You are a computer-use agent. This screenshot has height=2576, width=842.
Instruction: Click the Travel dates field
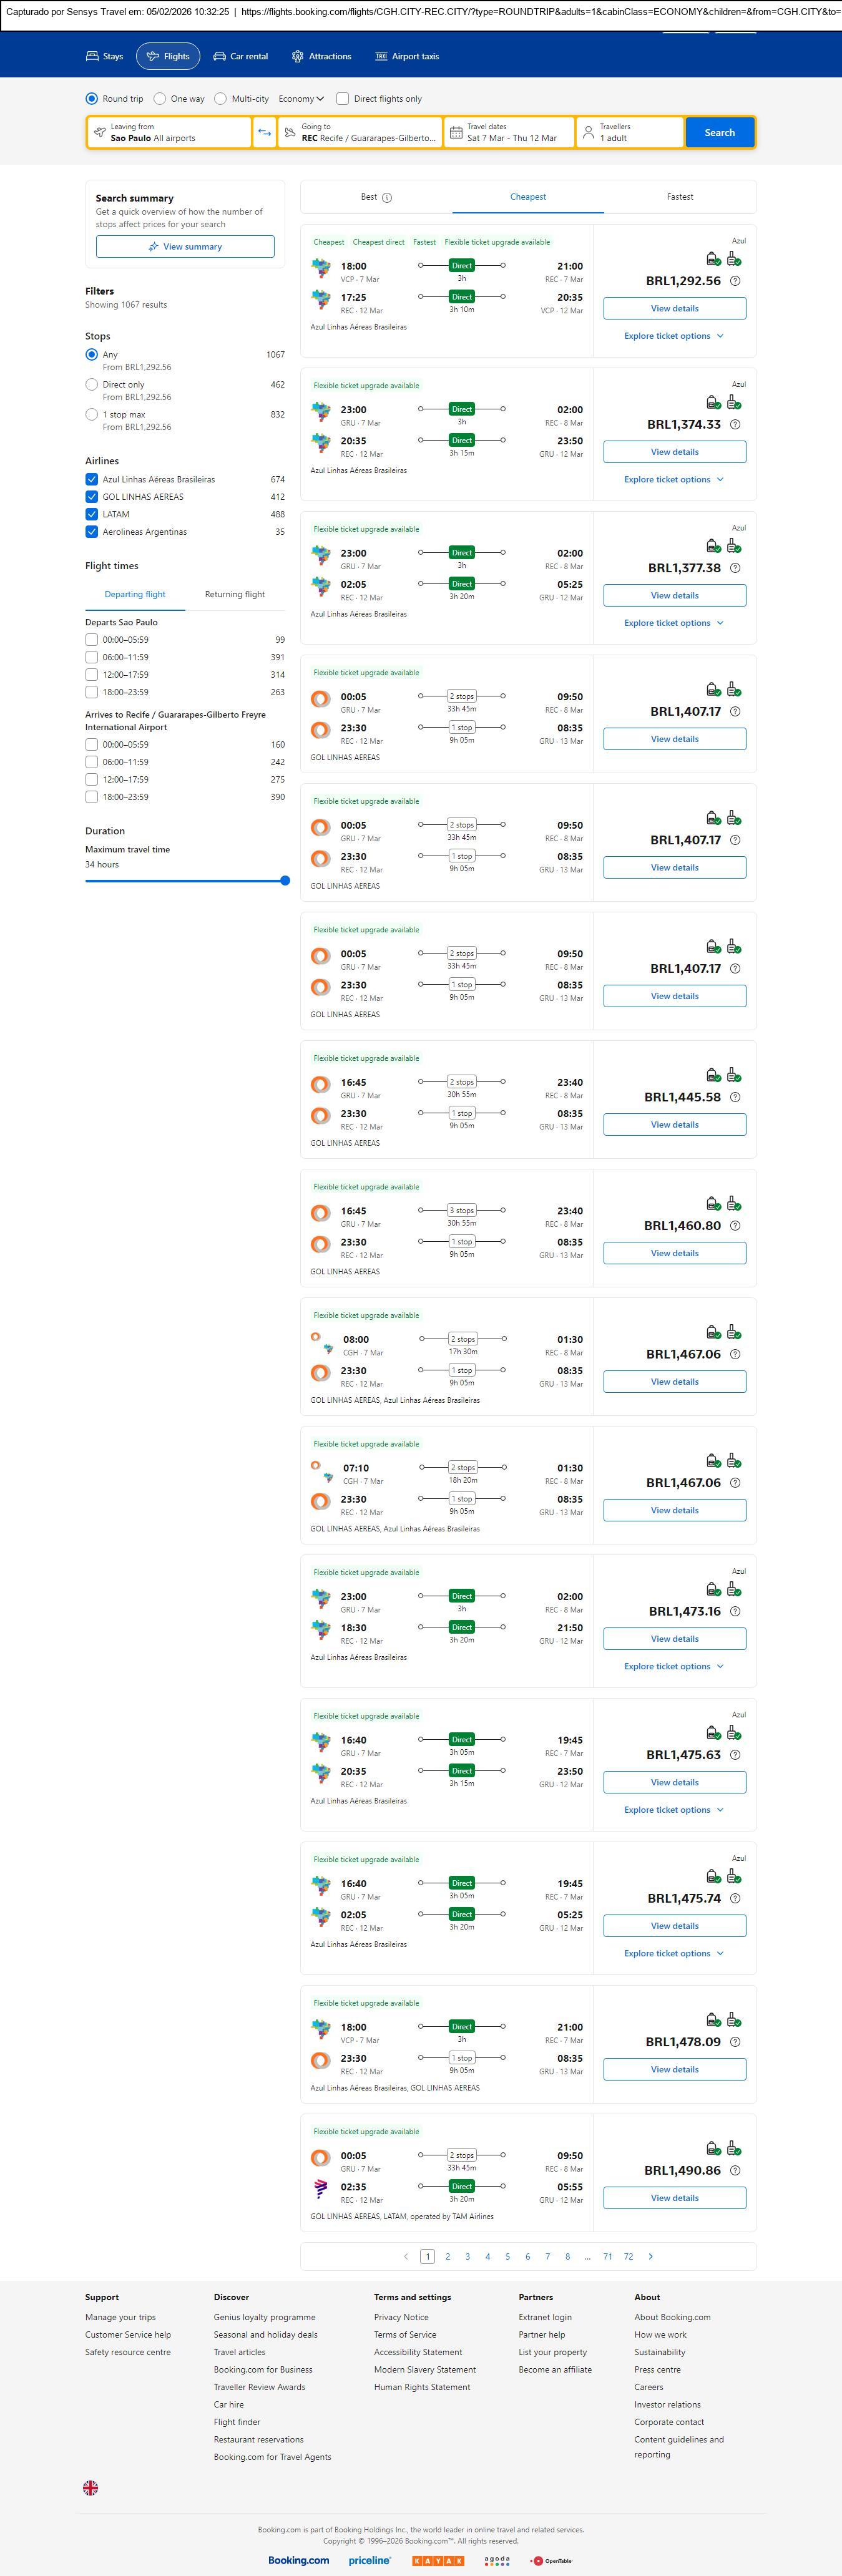(x=510, y=132)
